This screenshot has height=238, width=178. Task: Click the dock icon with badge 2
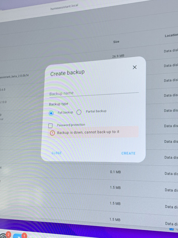(x=4, y=235)
